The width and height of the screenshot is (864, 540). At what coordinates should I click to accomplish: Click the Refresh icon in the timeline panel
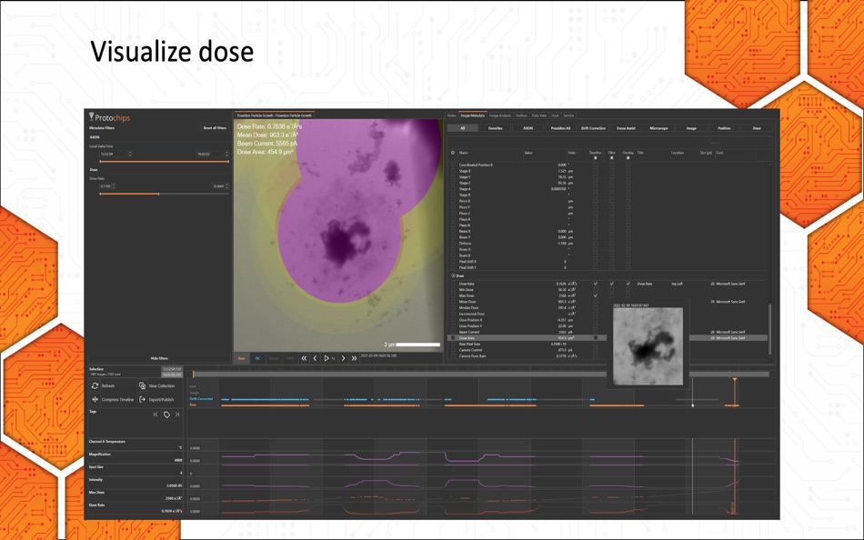95,386
